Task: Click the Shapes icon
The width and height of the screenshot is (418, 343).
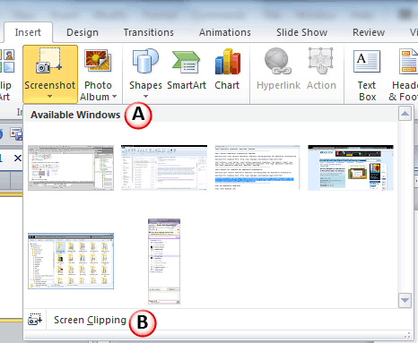Action: click(145, 61)
